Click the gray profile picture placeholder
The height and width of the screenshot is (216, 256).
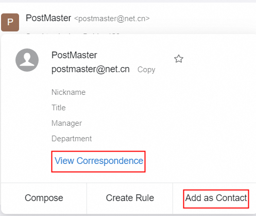tap(27, 60)
